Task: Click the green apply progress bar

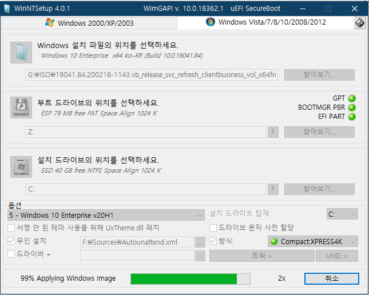Action: click(191, 279)
